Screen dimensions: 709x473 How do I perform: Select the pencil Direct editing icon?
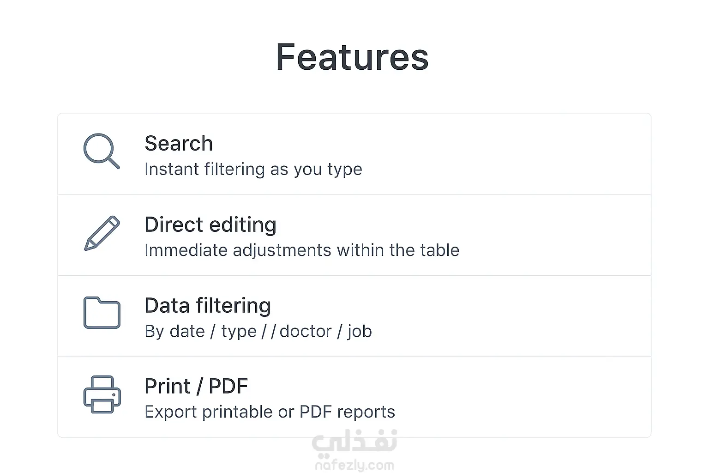coord(102,233)
